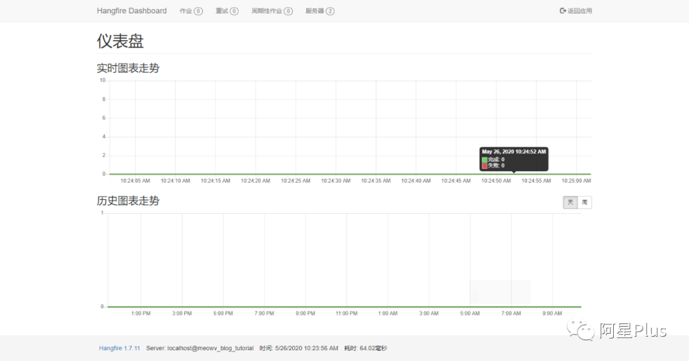Click the 时间 5/26/2020 10:23:56 AM footer text
The width and height of the screenshot is (689, 361).
point(299,348)
